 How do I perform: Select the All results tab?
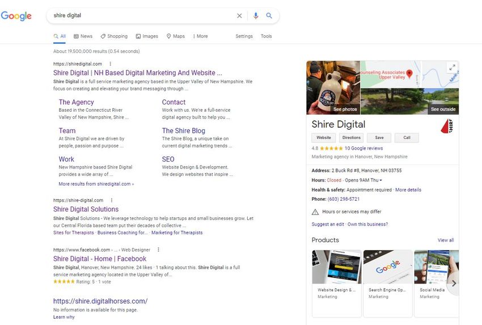(x=60, y=36)
